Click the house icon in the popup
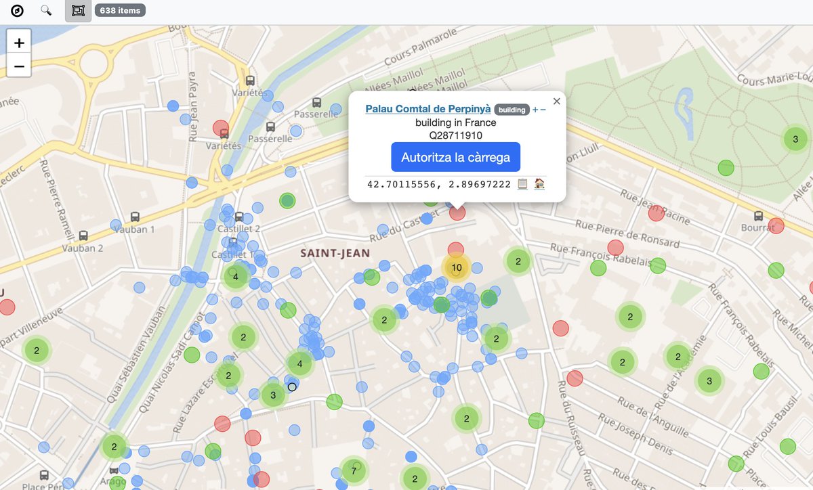This screenshot has width=813, height=490. tap(539, 183)
